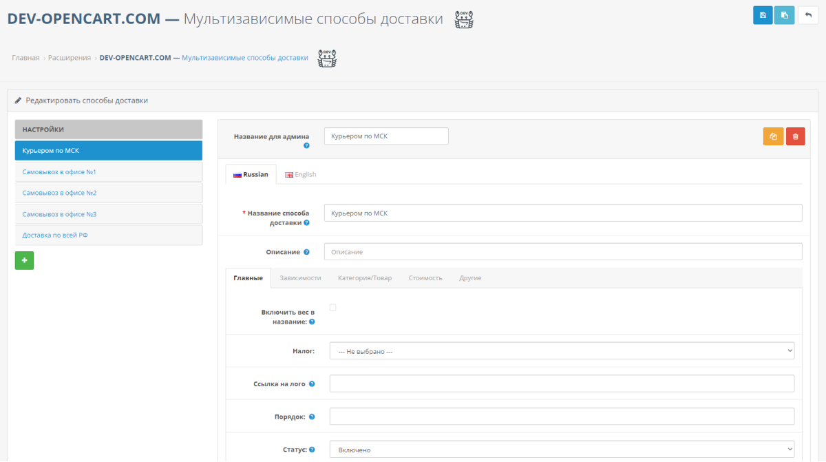Click the blue save icon button

click(763, 15)
